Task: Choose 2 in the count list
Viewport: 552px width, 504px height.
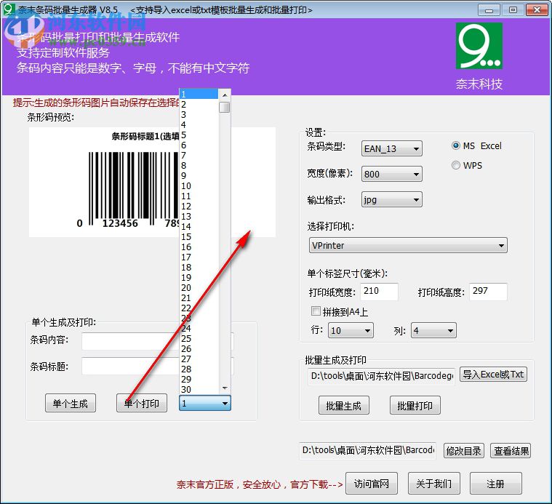Action: pyautogui.click(x=199, y=104)
